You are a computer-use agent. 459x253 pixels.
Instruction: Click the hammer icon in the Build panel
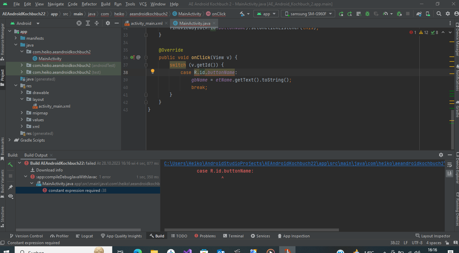(x=11, y=164)
